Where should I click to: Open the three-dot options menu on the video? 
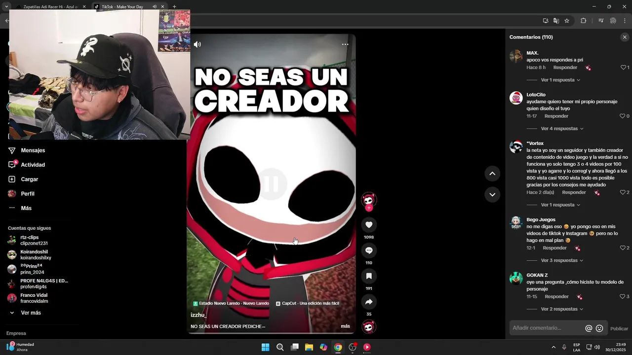[x=345, y=44]
